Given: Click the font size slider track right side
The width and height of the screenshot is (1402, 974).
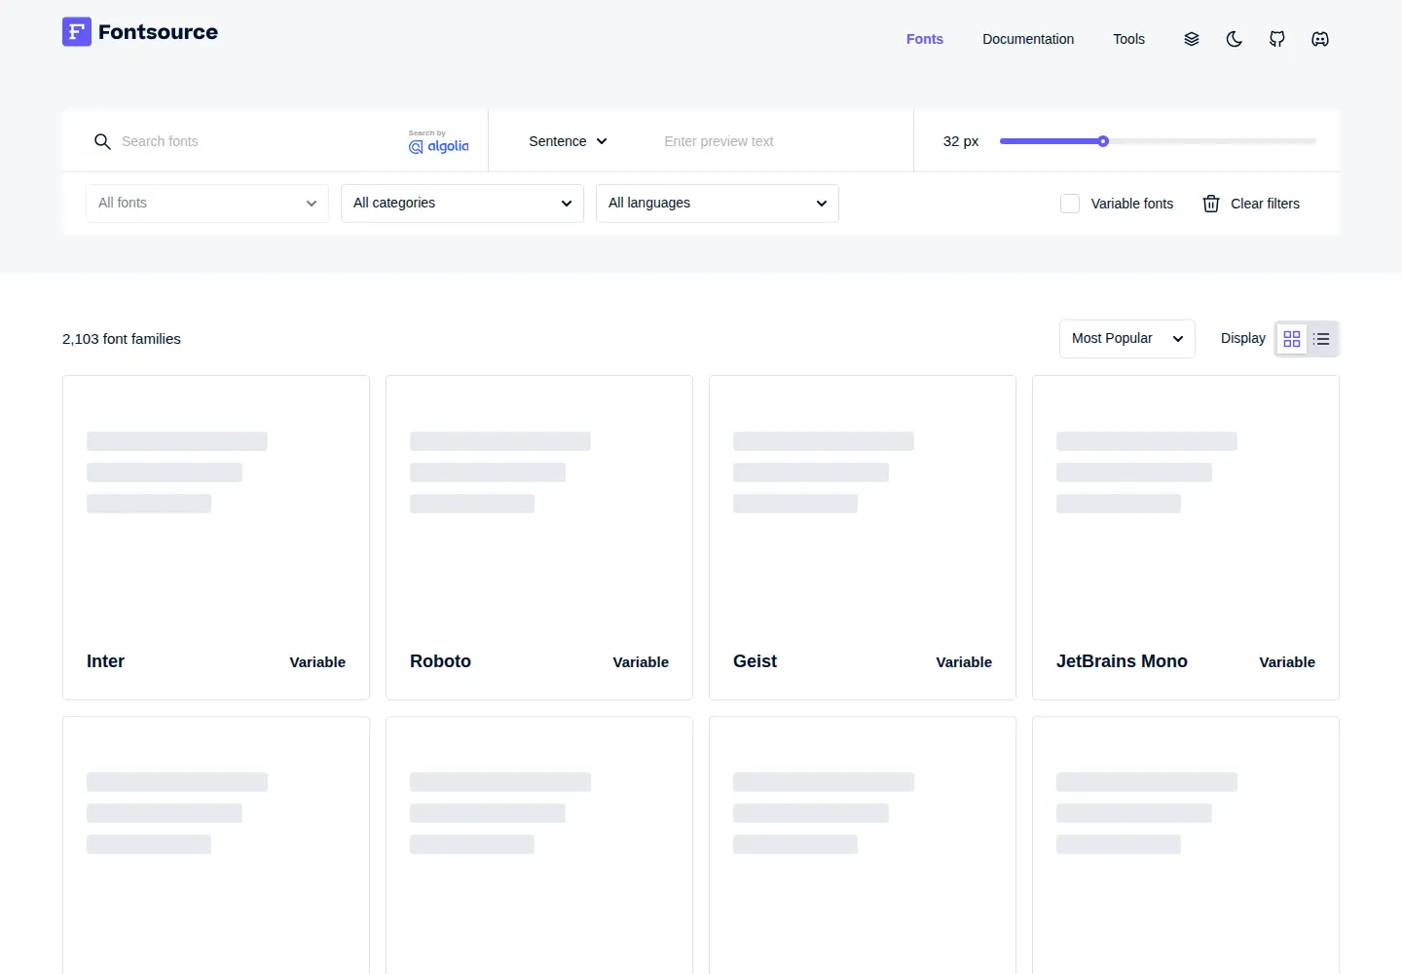Looking at the screenshot, I should pyautogui.click(x=1212, y=141).
